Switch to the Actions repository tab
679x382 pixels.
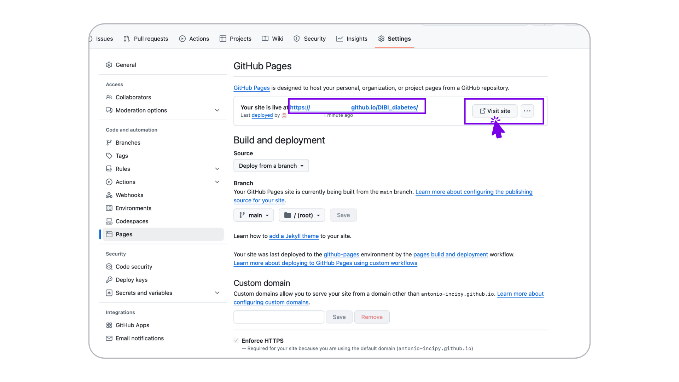pyautogui.click(x=194, y=39)
